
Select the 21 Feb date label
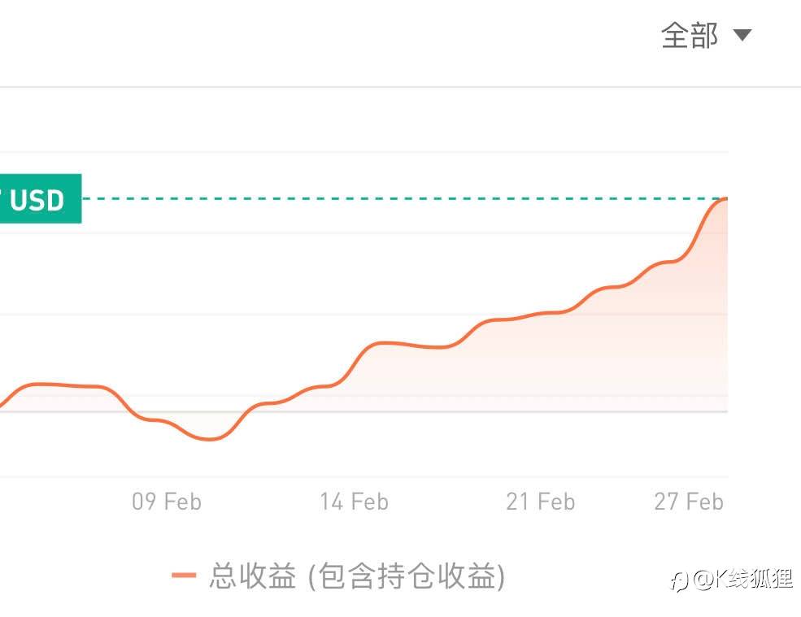click(540, 502)
